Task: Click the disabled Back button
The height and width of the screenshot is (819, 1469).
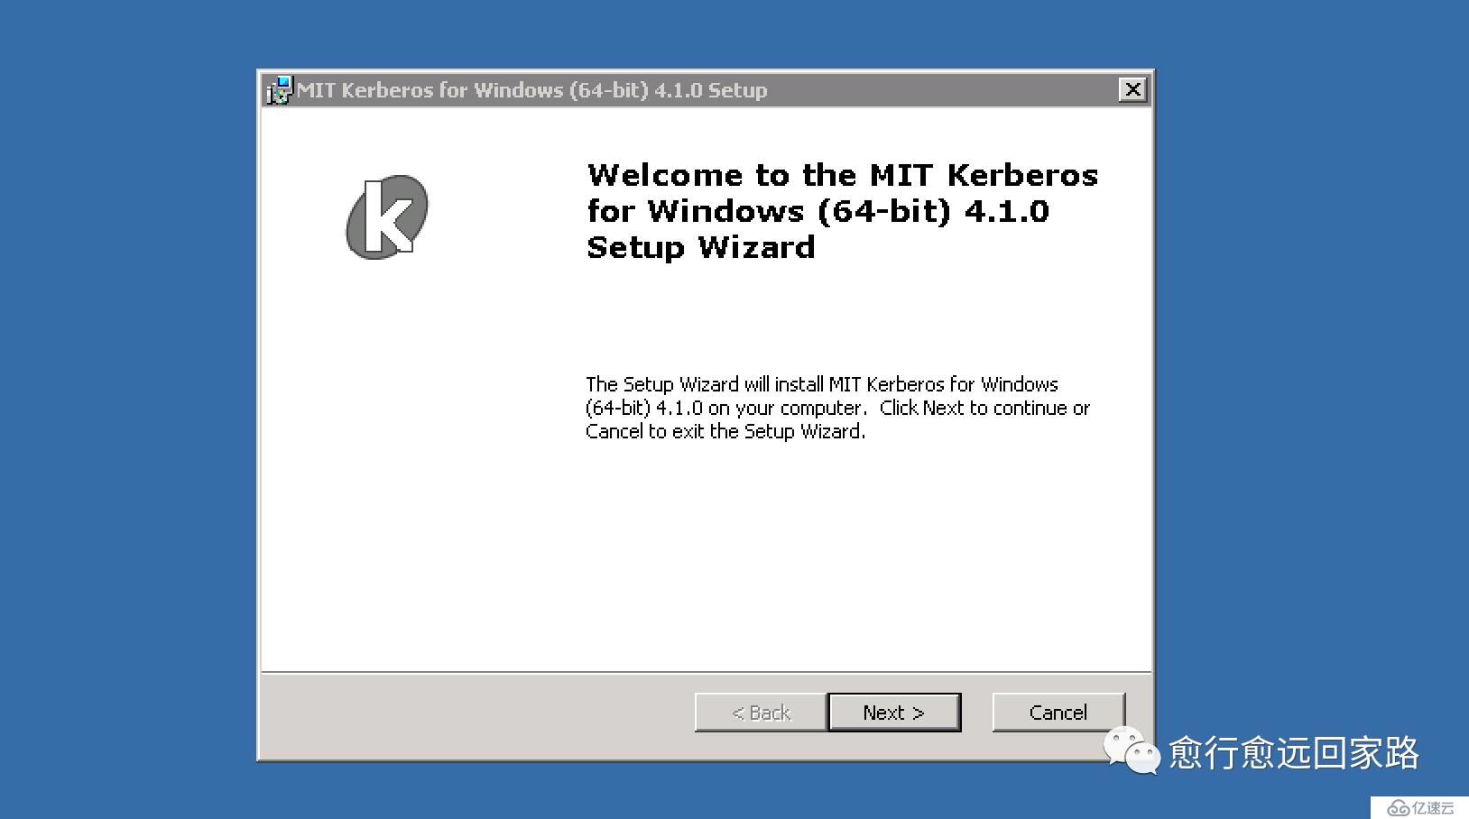Action: [x=761, y=713]
